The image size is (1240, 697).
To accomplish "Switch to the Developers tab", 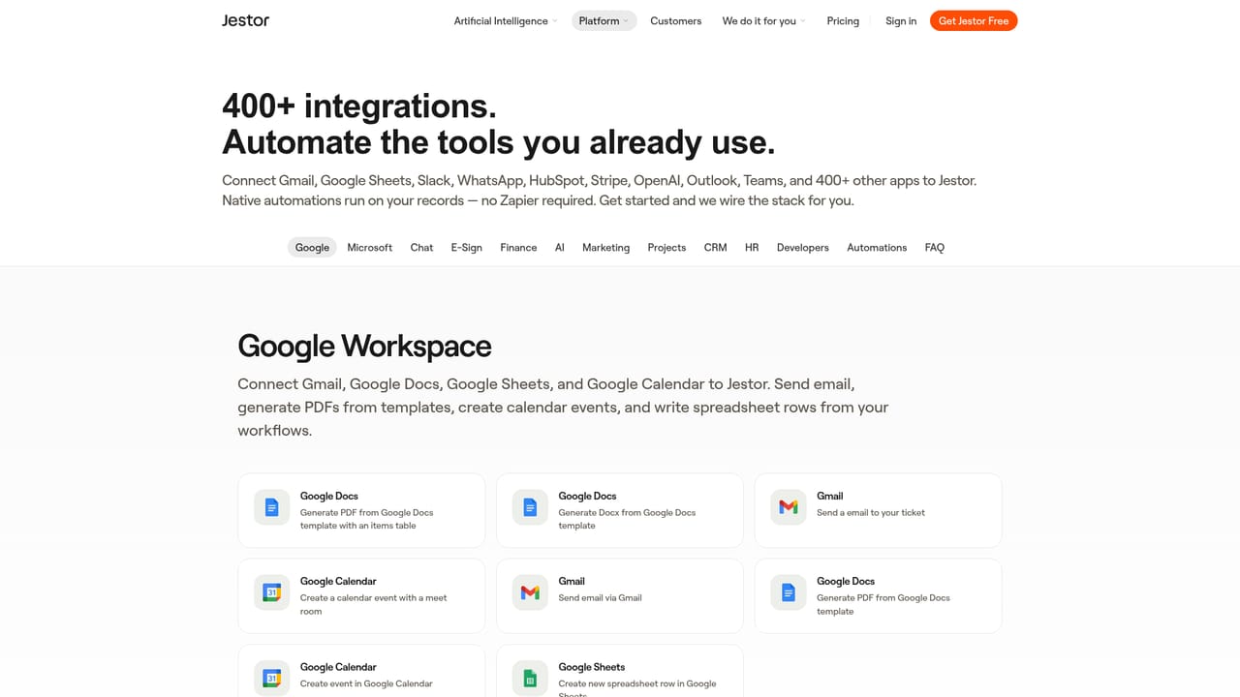I will [x=803, y=248].
